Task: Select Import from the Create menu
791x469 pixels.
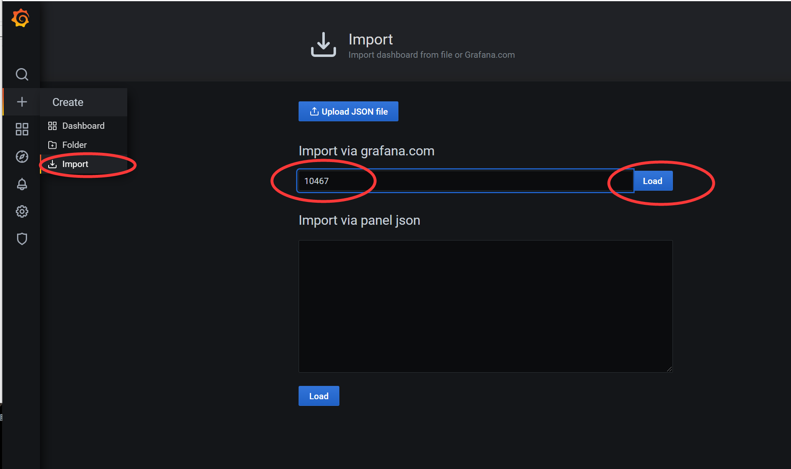Action: 84,164
